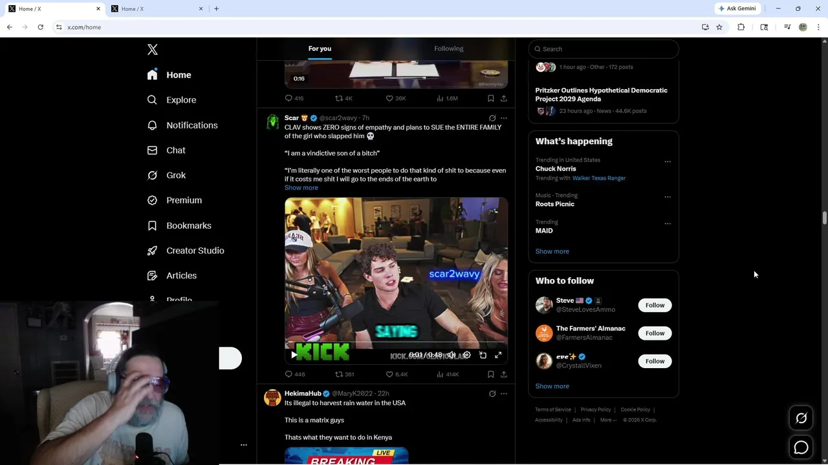Open Privacy Policy footer link

click(x=596, y=409)
